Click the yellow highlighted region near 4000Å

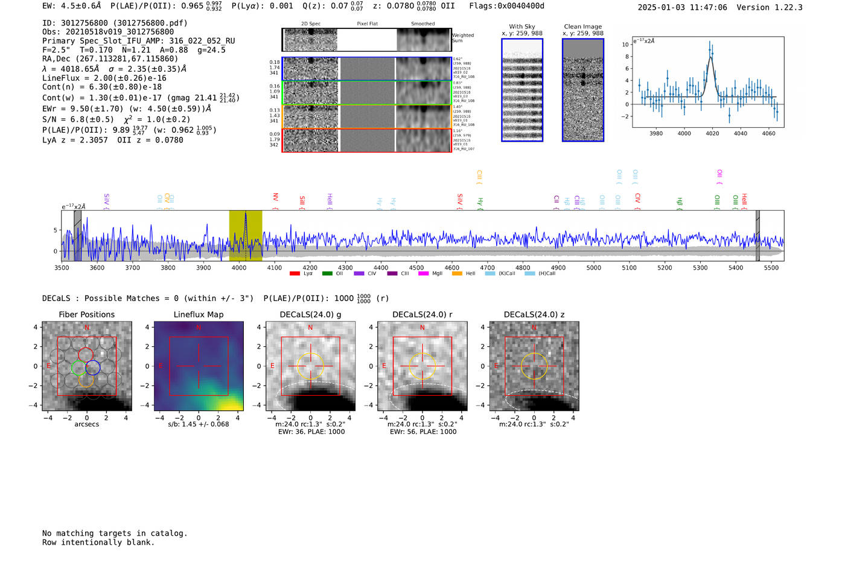(246, 235)
